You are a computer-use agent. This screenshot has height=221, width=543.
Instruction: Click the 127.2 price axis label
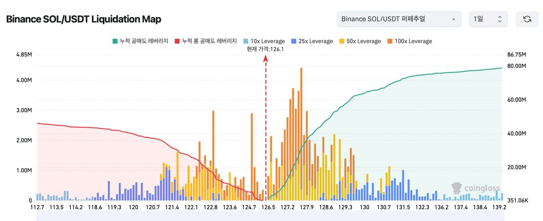tap(288, 207)
